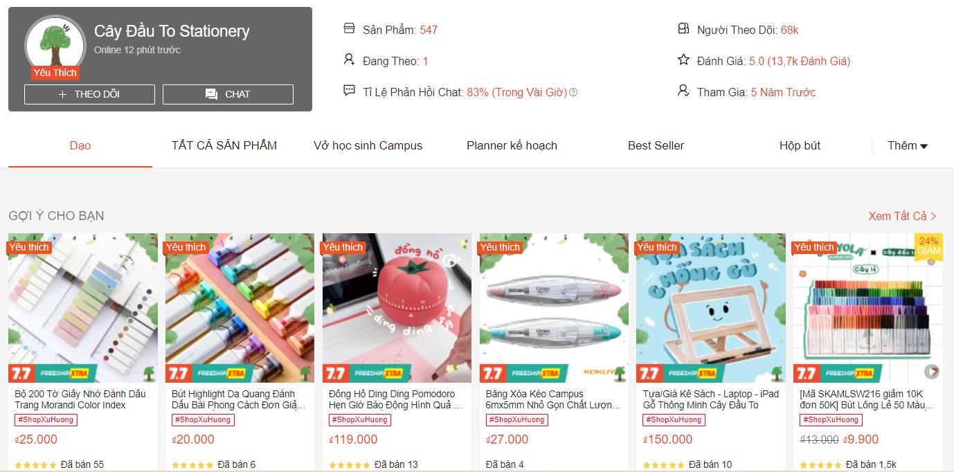This screenshot has width=954, height=472.
Task: Switch to TẤT CẢ SẢN PHẨM tab
Action: click(x=224, y=145)
